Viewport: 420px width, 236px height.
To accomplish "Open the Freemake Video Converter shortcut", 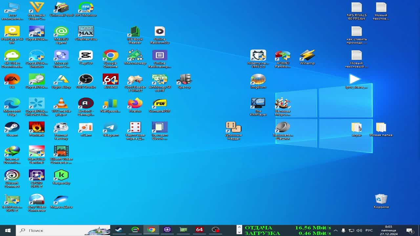I will (37, 11).
